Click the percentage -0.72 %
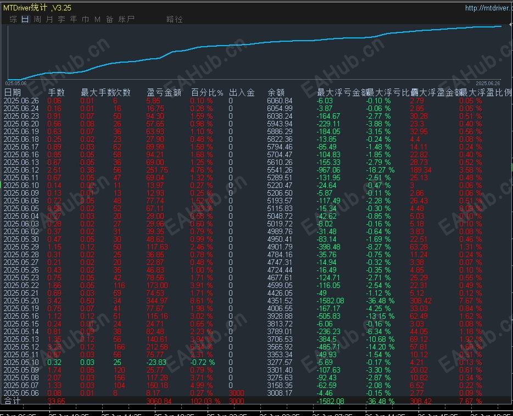This screenshot has height=416, width=513. [203, 362]
